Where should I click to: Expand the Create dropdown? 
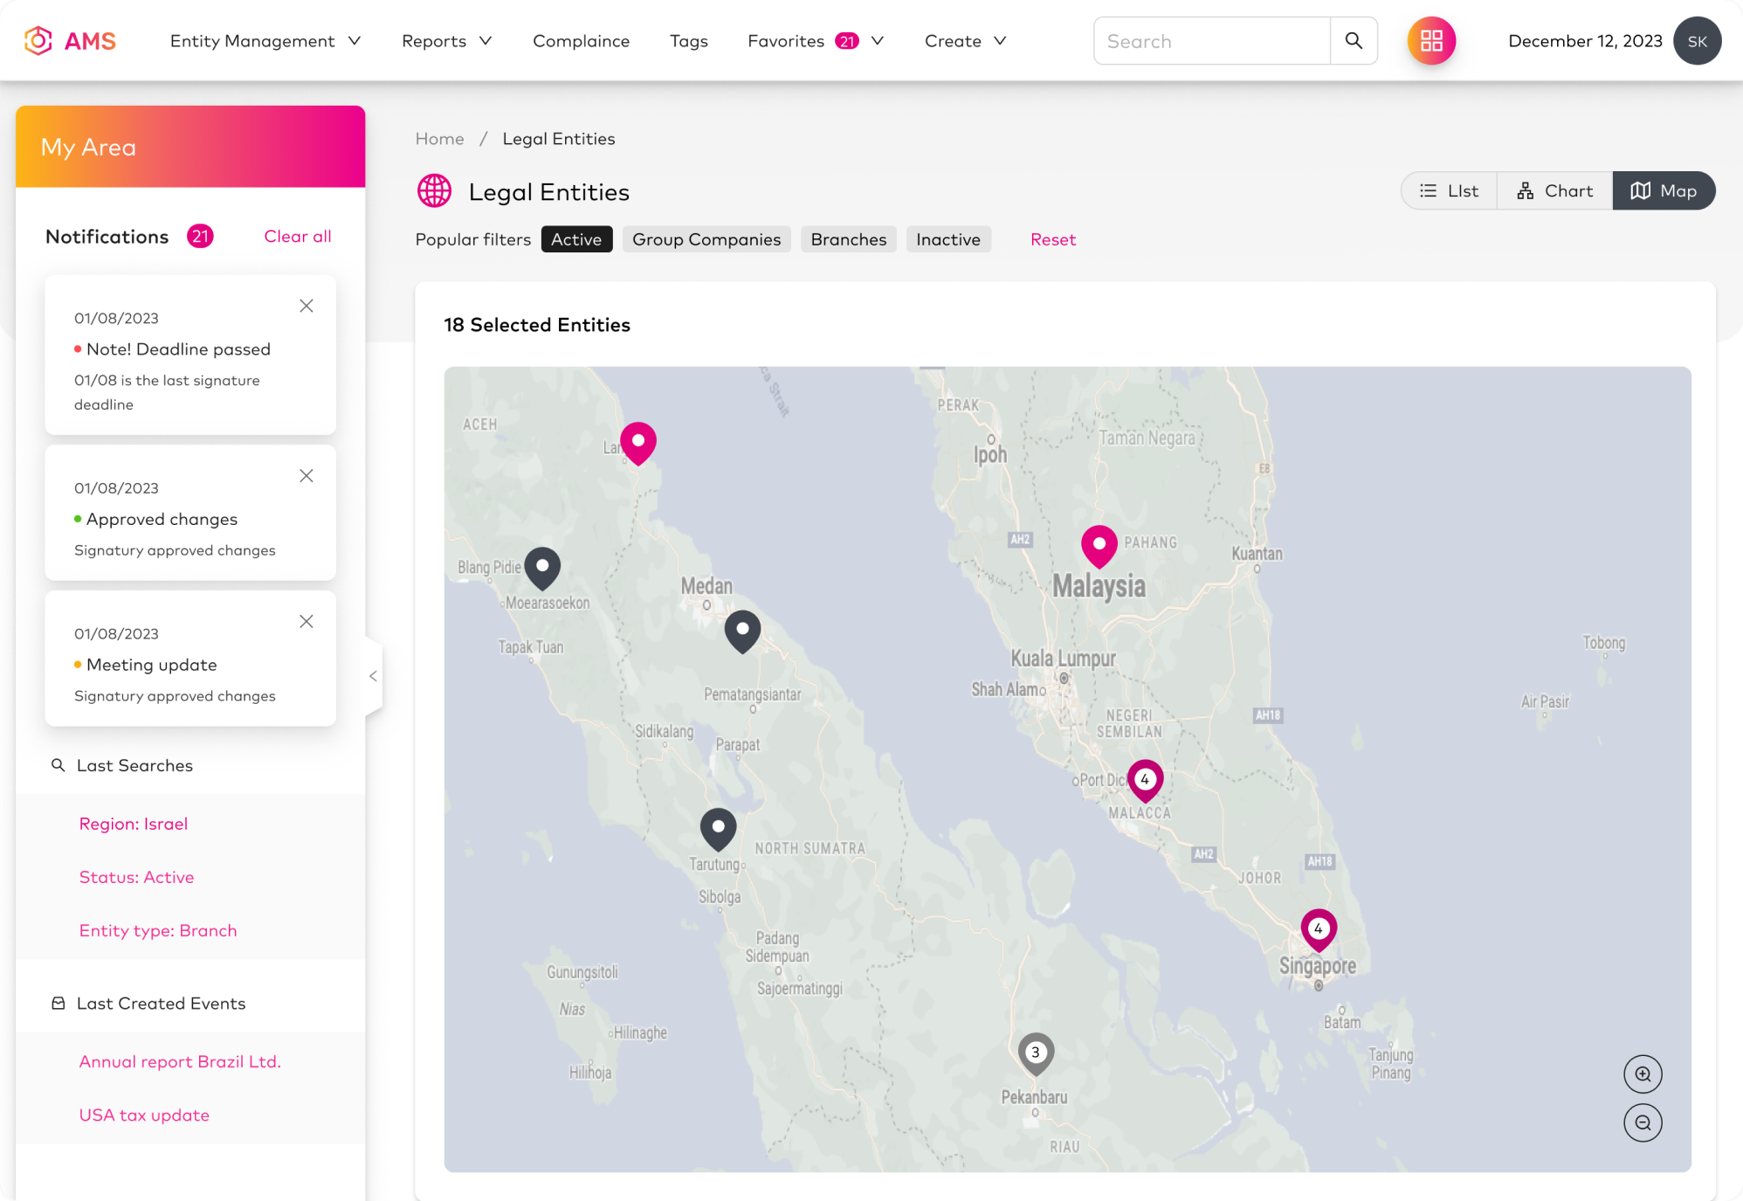coord(966,41)
